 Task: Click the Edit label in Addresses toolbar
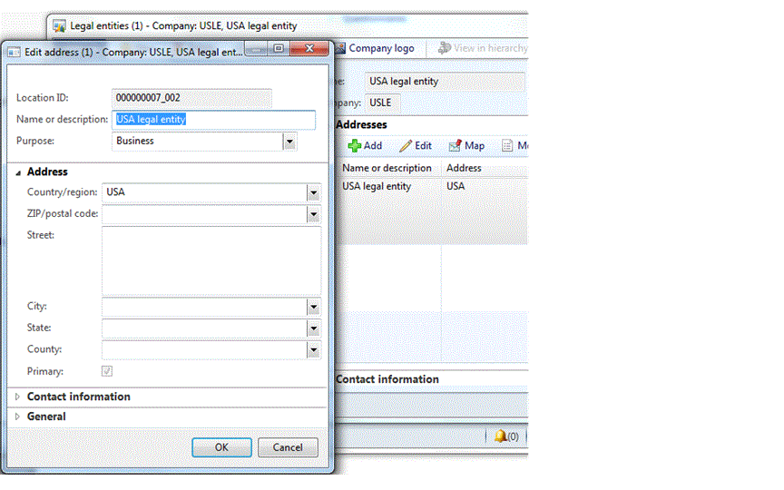[423, 145]
